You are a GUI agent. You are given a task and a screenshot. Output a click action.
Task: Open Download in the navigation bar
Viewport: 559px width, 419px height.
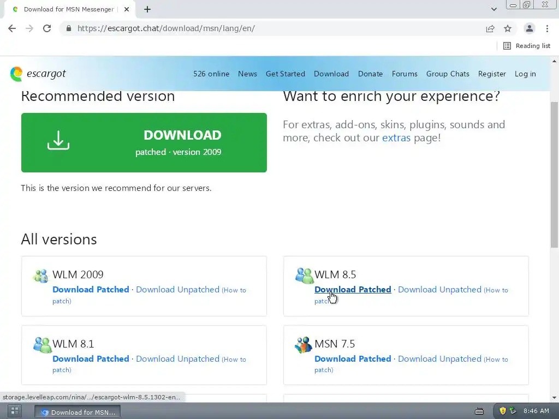[x=331, y=74]
